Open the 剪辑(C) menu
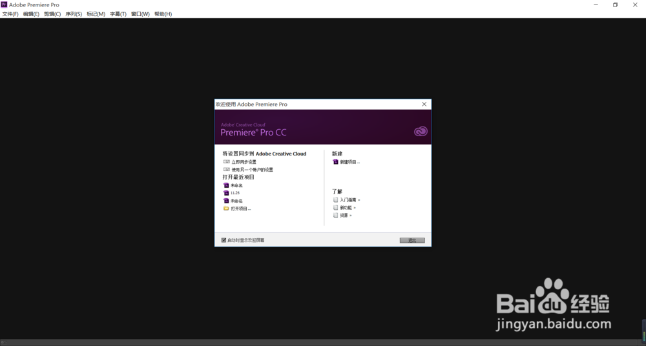 [x=52, y=14]
